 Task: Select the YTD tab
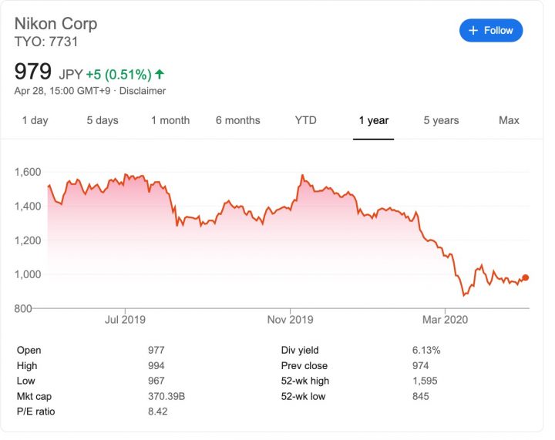coord(306,120)
